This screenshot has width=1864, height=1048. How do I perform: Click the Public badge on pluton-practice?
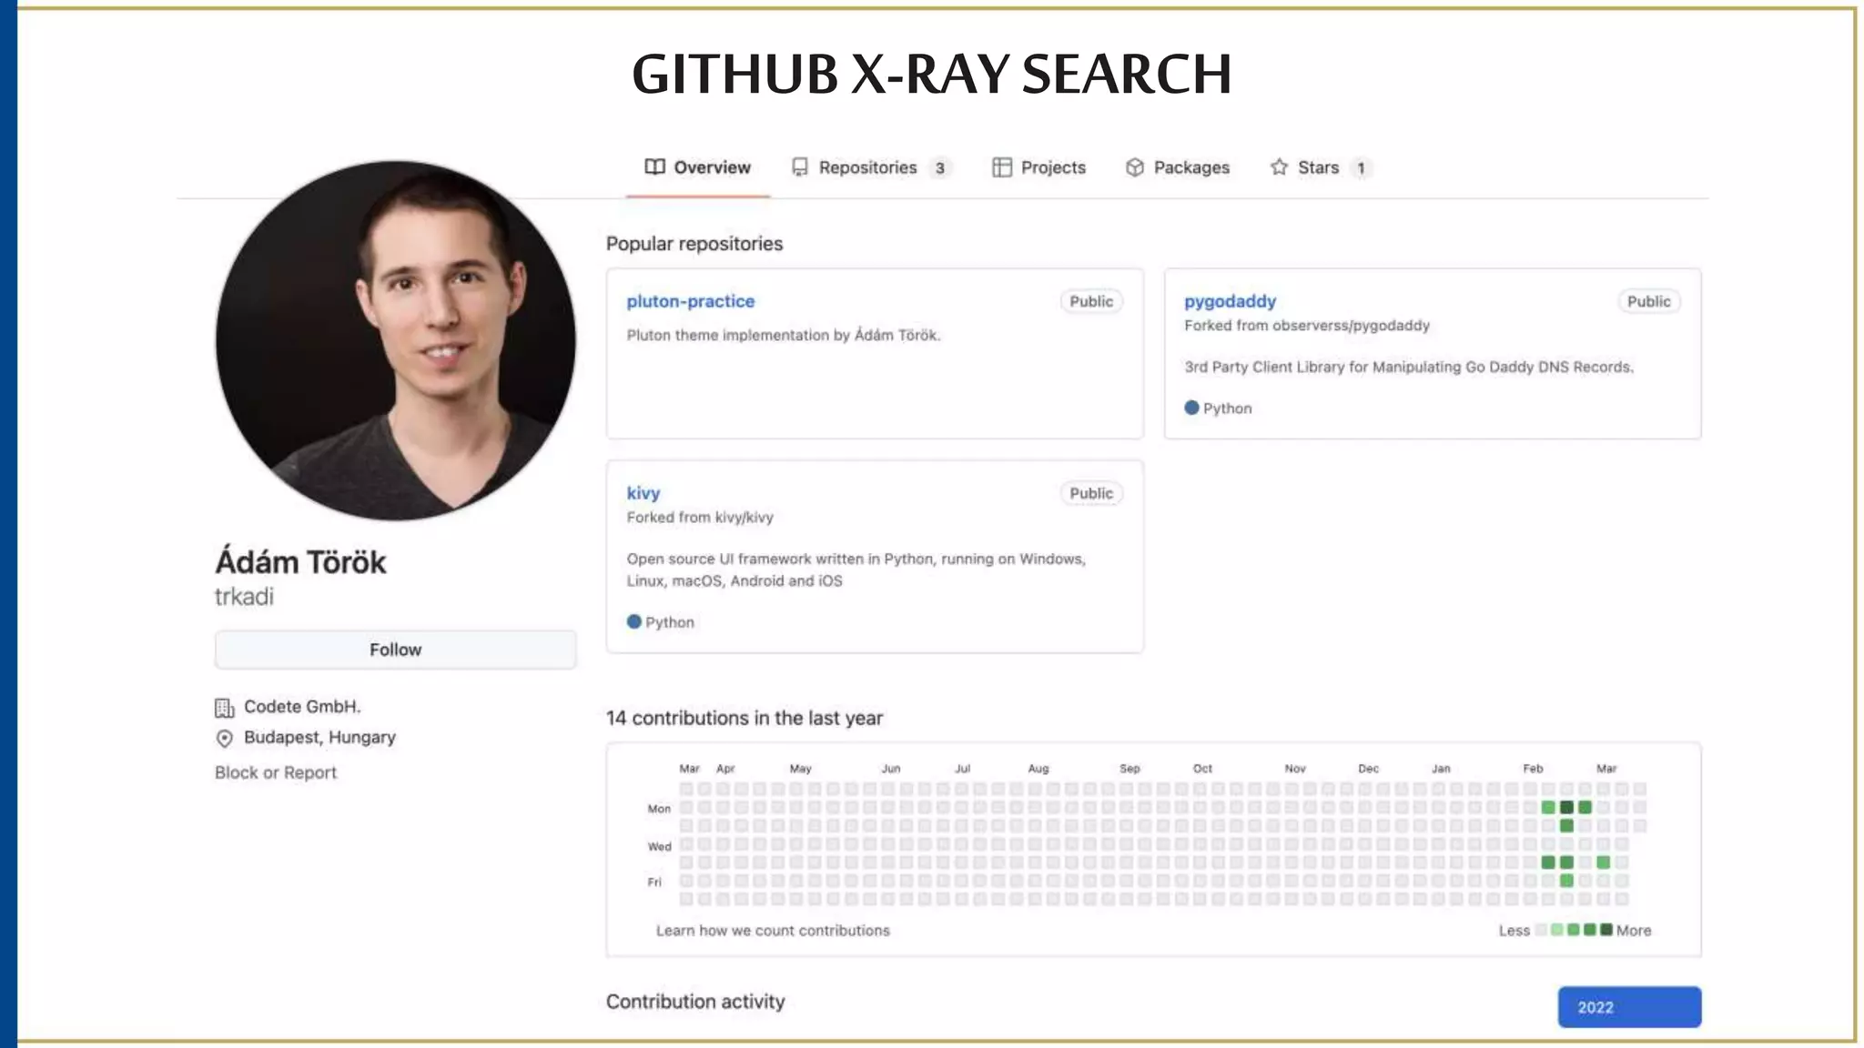(x=1091, y=301)
